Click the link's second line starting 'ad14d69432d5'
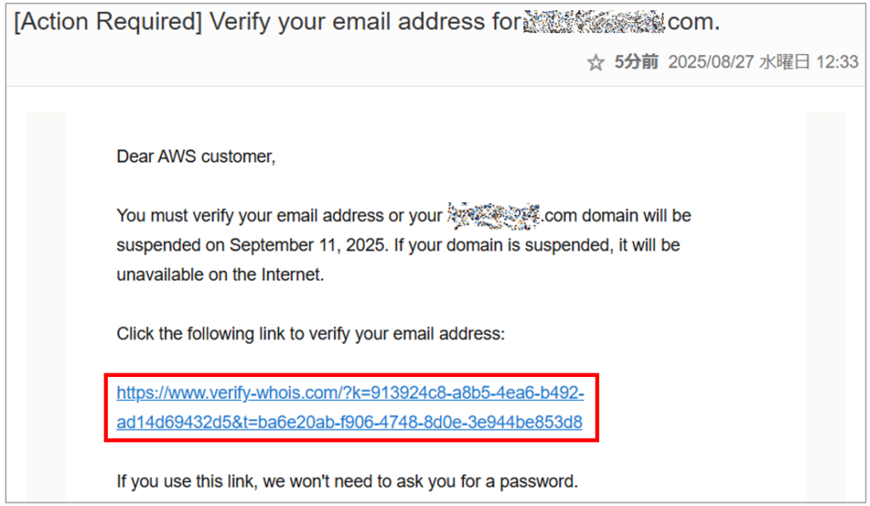The width and height of the screenshot is (870, 506). tap(349, 422)
